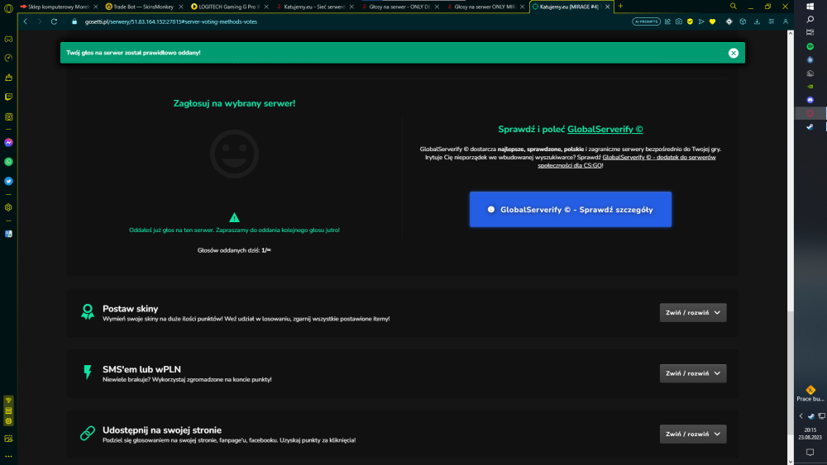
Task: Open sidebar settings hexagon gear icon
Action: (x=8, y=207)
